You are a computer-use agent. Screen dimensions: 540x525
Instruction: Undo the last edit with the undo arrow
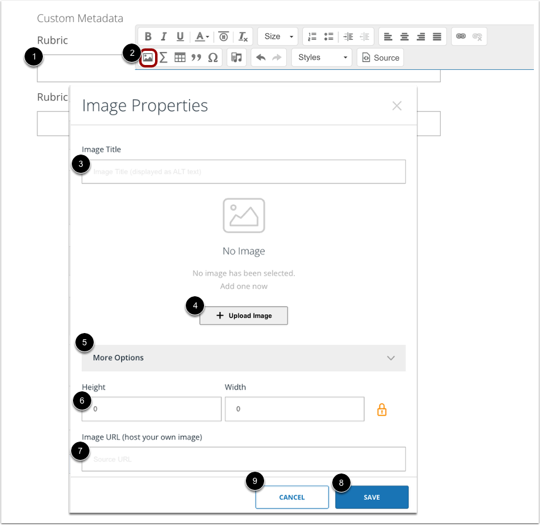click(260, 57)
